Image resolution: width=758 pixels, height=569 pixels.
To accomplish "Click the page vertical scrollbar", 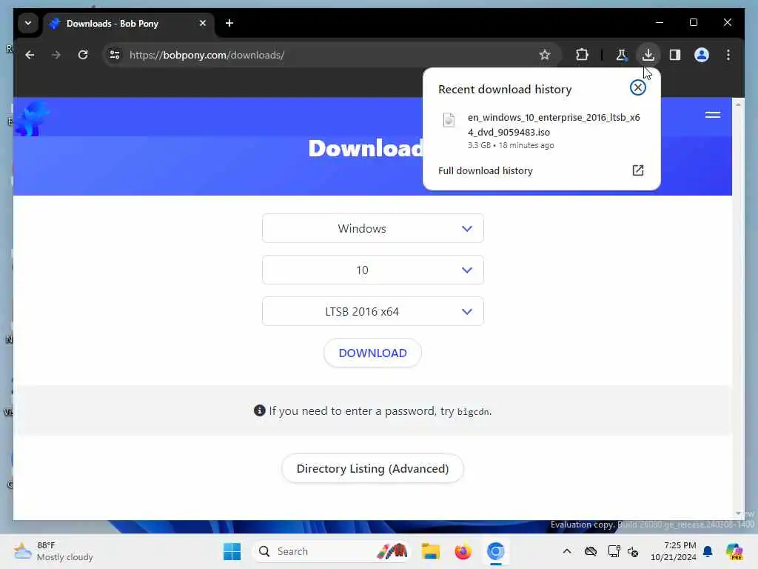I will click(x=738, y=309).
